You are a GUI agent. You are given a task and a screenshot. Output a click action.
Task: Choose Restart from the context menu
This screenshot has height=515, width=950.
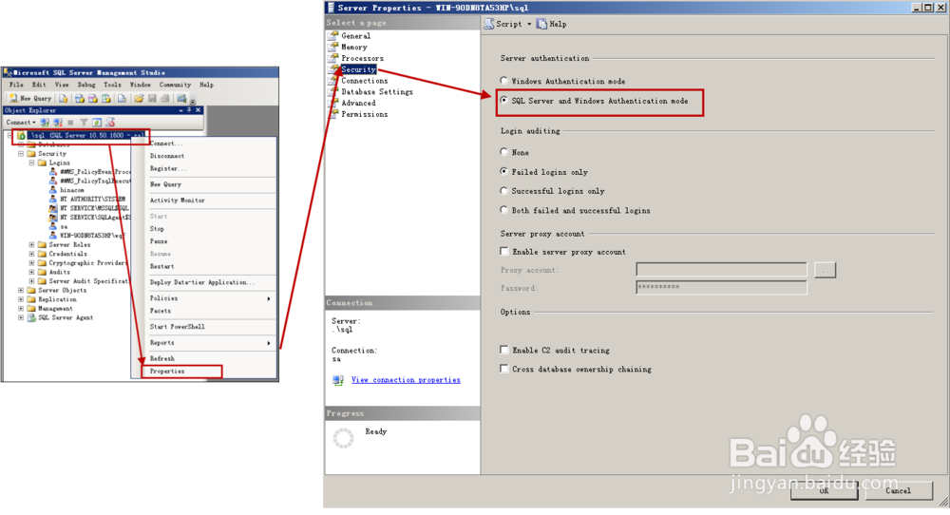[161, 267]
